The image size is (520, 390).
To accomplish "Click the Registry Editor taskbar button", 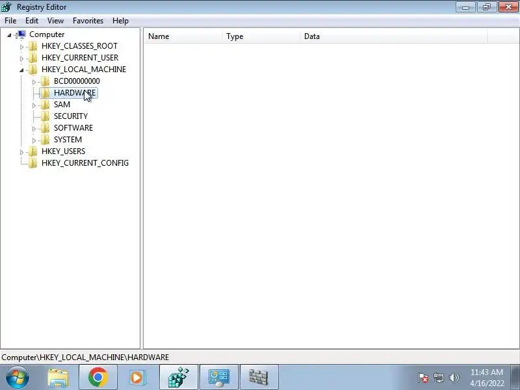I will 178,377.
